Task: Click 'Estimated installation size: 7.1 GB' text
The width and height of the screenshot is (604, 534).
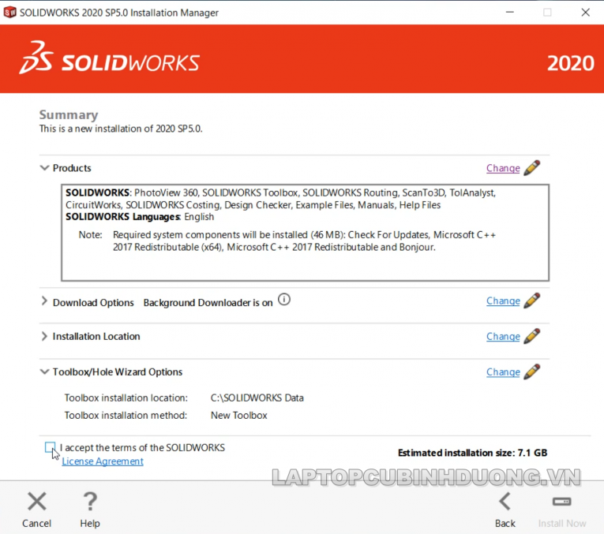Action: pyautogui.click(x=472, y=453)
